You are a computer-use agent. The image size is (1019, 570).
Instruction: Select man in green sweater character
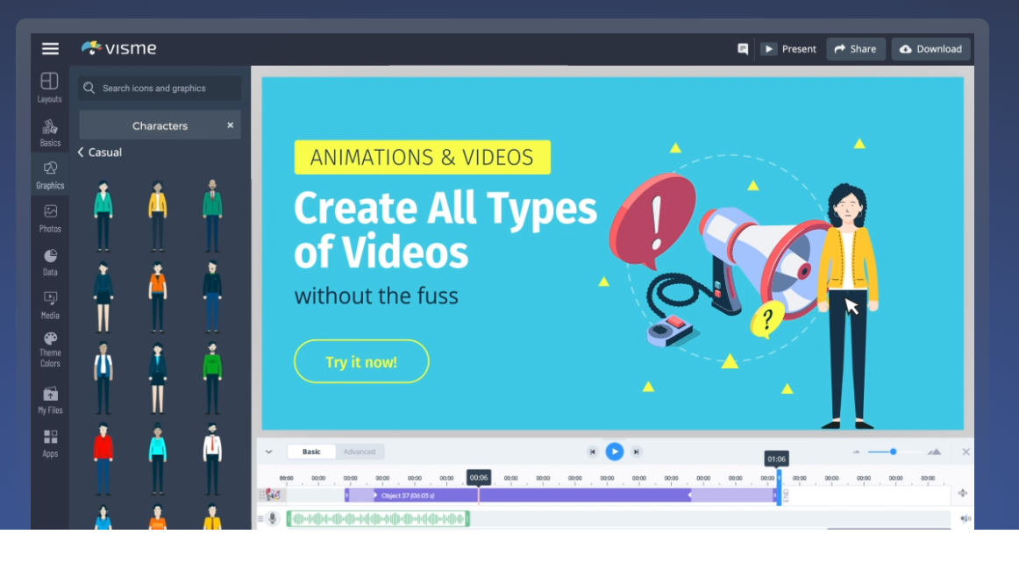(212, 378)
